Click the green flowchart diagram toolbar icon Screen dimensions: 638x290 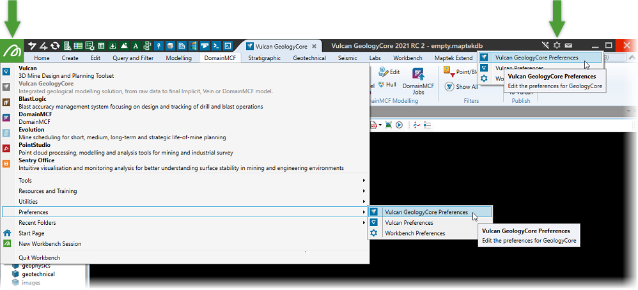tap(147, 46)
